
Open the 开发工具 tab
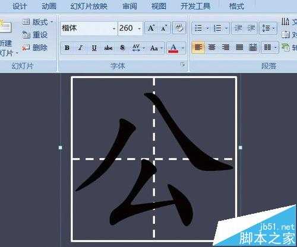pos(195,6)
